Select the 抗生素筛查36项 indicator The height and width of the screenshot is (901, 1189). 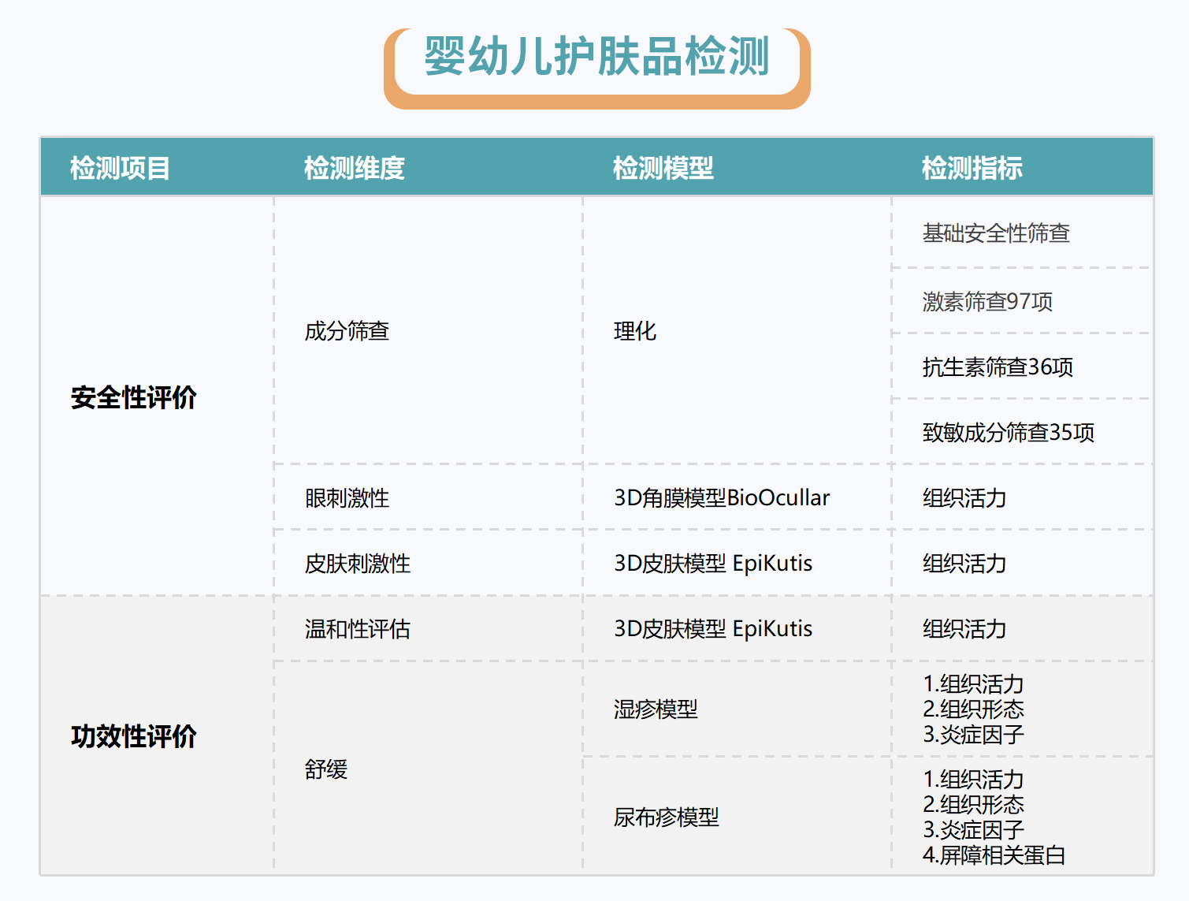(998, 367)
